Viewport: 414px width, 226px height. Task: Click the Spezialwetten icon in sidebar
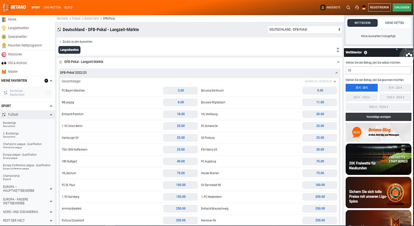[x=4, y=37]
